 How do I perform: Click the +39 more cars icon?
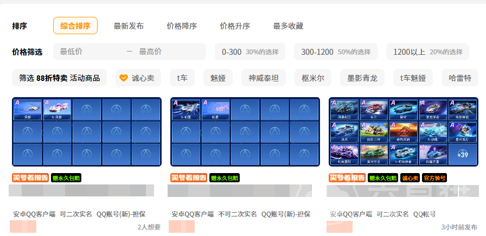[x=463, y=154]
